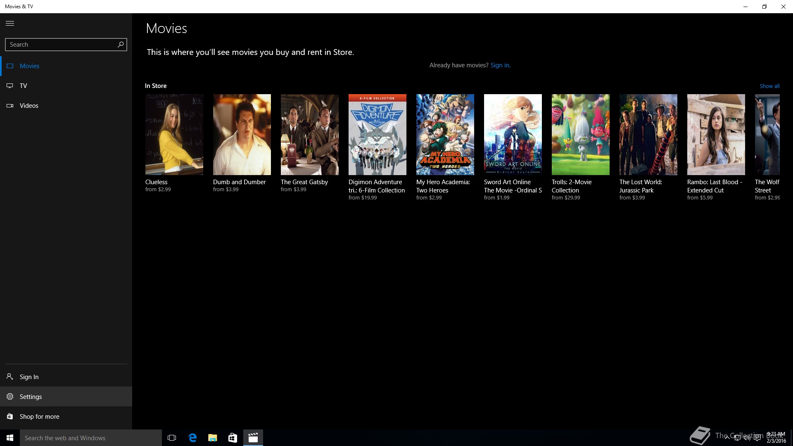Click the Sign In person icon
This screenshot has width=793, height=446.
tap(10, 377)
